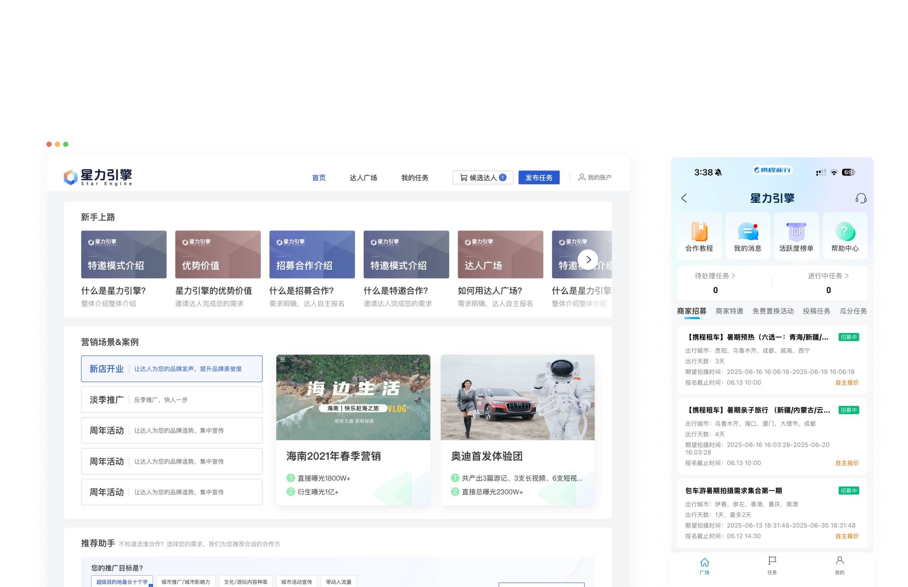This screenshot has height=587, width=908.
Task: Click next arrow in 新手上路 carousel
Action: (588, 259)
